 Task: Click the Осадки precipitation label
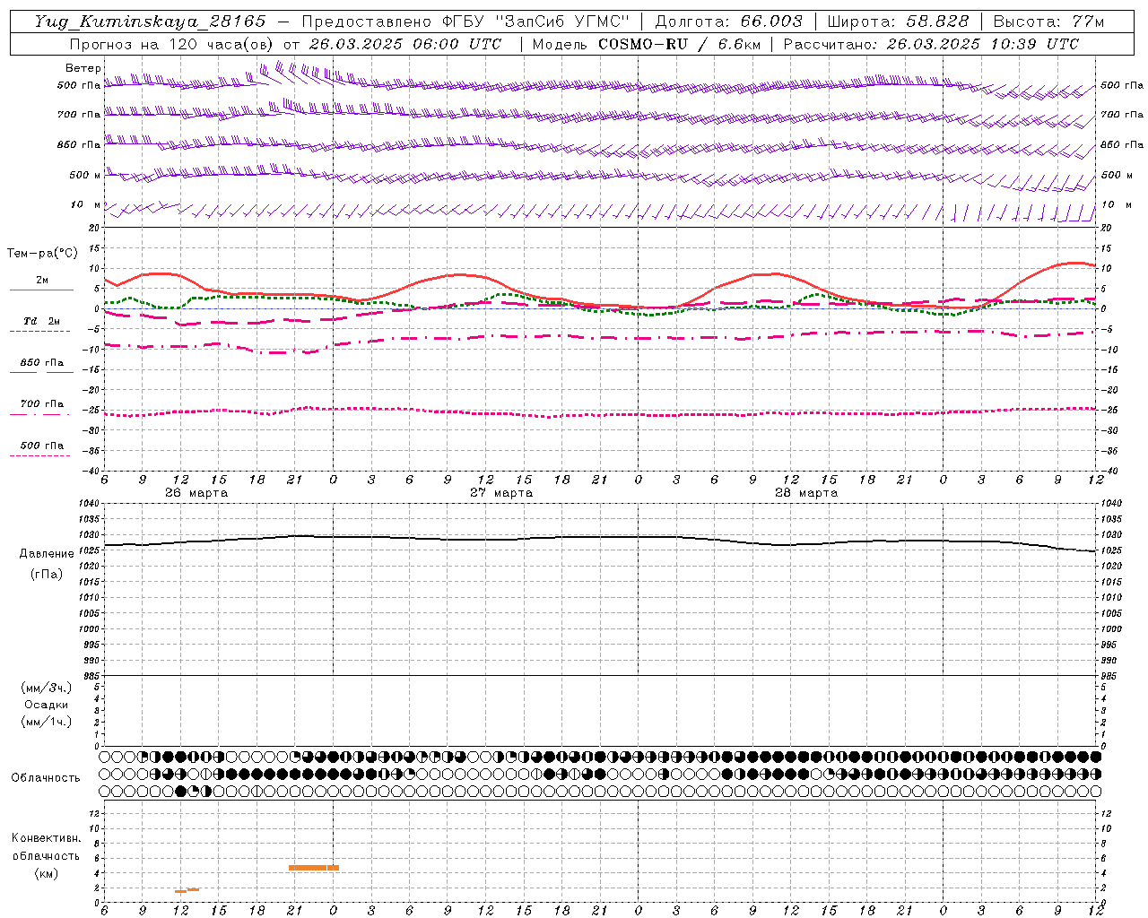[47, 705]
